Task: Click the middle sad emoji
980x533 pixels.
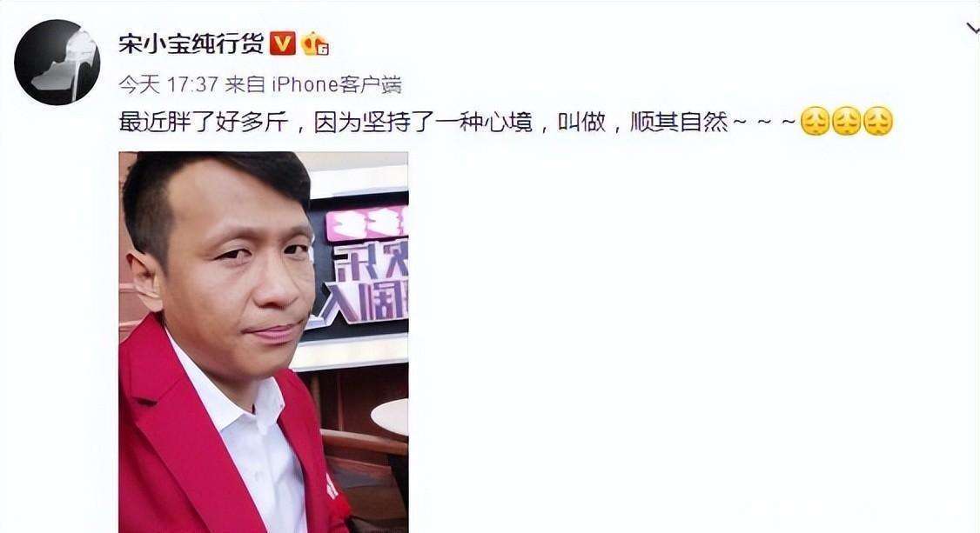Action: (x=846, y=121)
